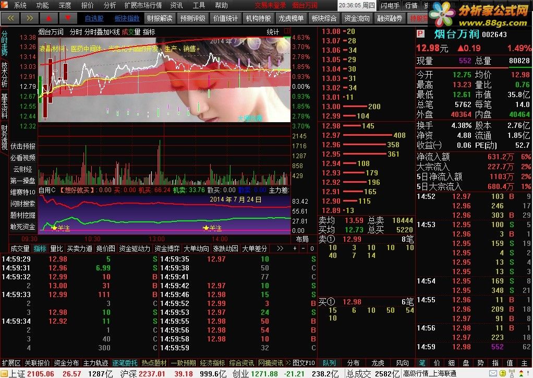533x378 pixels.
Task: Click the second 关注 star marker near 14:00
Action: click(x=212, y=228)
